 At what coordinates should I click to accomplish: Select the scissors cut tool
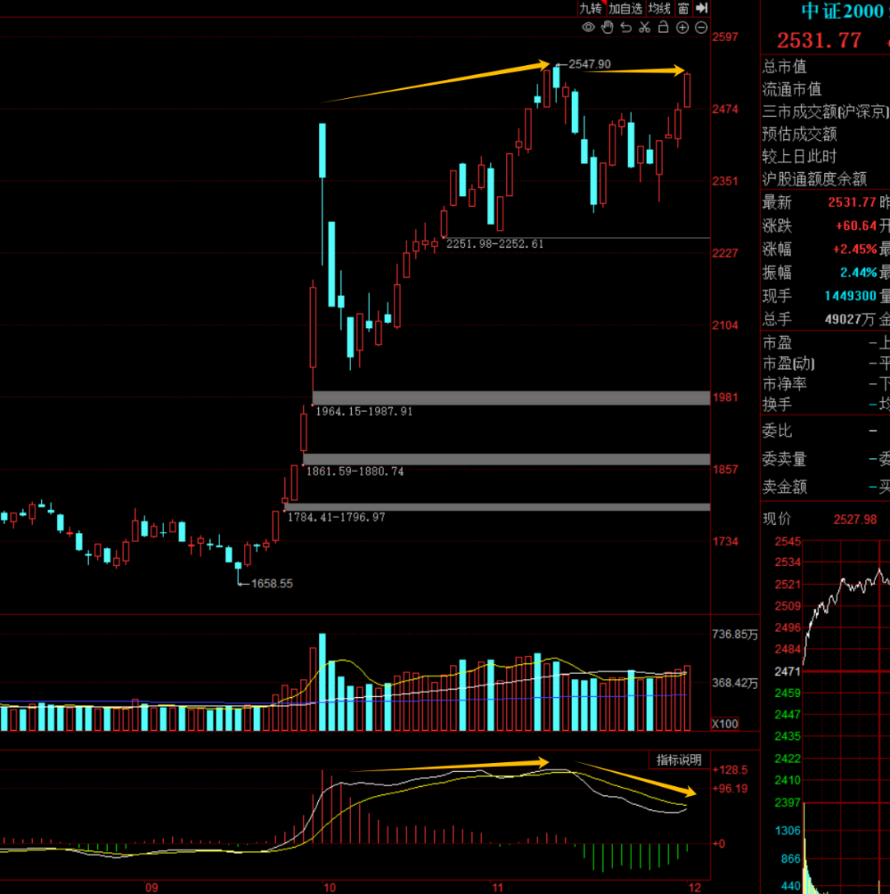click(x=644, y=27)
